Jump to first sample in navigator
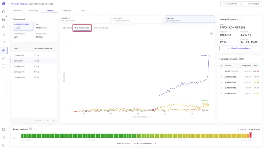The width and height of the screenshot is (265, 149). click(x=14, y=138)
